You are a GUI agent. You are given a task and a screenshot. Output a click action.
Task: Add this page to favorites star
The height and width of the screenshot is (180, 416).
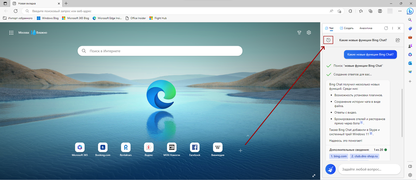click(339, 11)
